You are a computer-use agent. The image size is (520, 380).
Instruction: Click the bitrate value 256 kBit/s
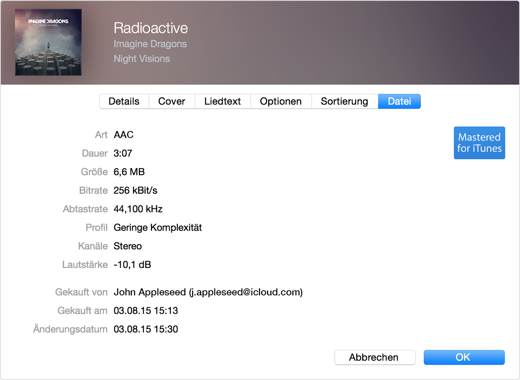(x=136, y=190)
